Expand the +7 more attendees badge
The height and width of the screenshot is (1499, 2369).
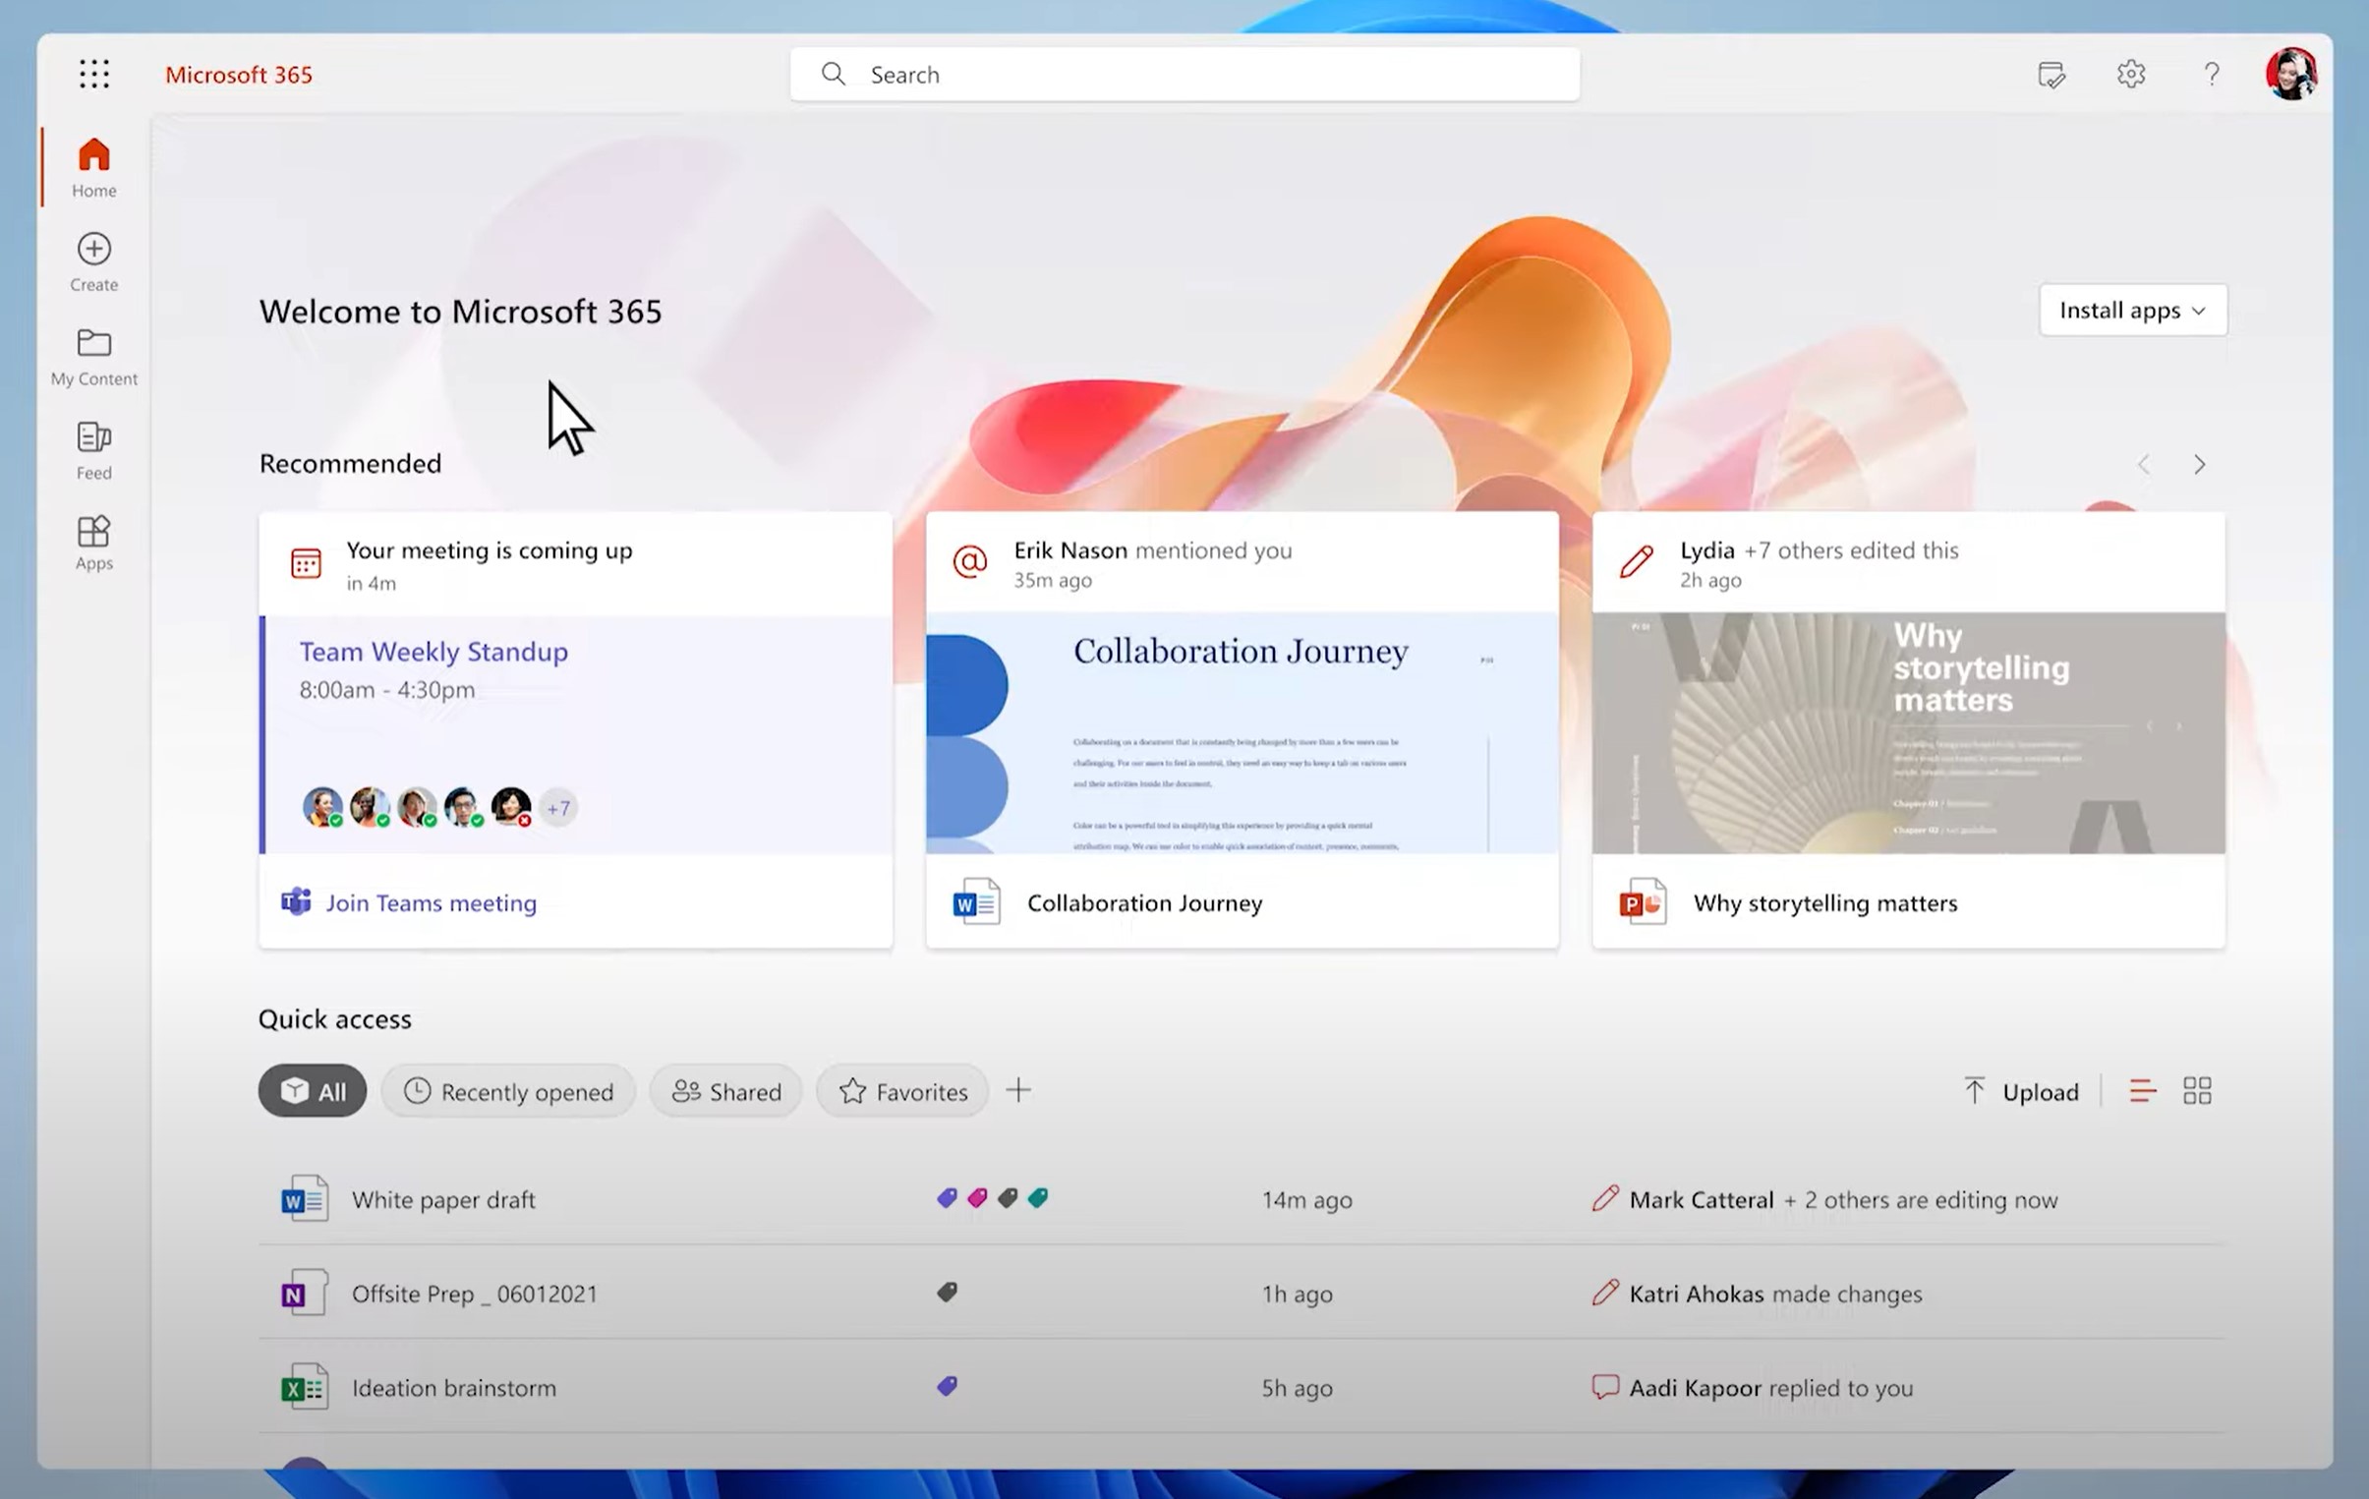557,808
